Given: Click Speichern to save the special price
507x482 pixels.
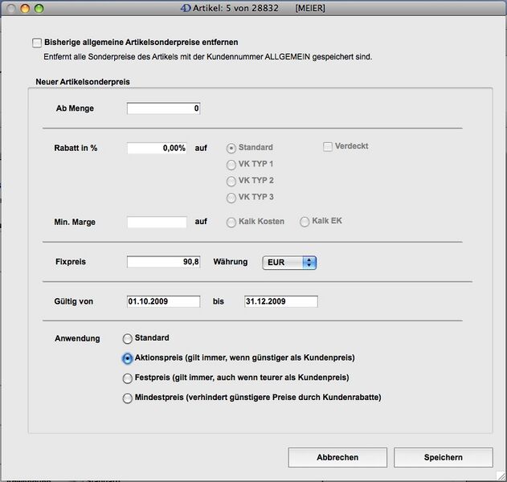Looking at the screenshot, I should [443, 457].
